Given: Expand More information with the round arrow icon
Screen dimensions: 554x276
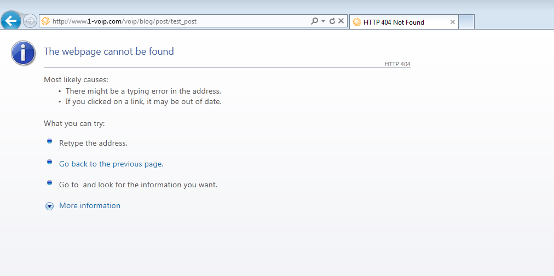Looking at the screenshot, I should pos(49,206).
